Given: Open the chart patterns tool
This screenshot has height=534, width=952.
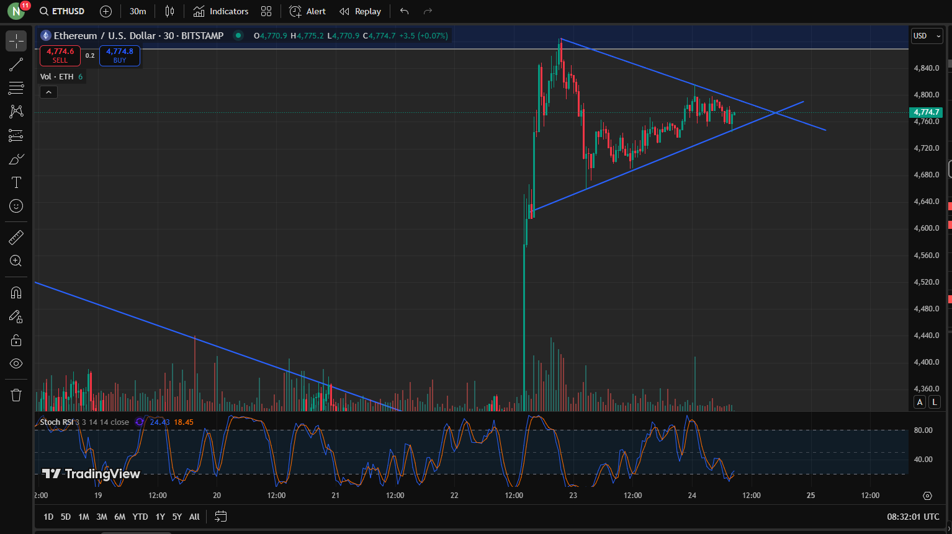Looking at the screenshot, I should pyautogui.click(x=16, y=112).
